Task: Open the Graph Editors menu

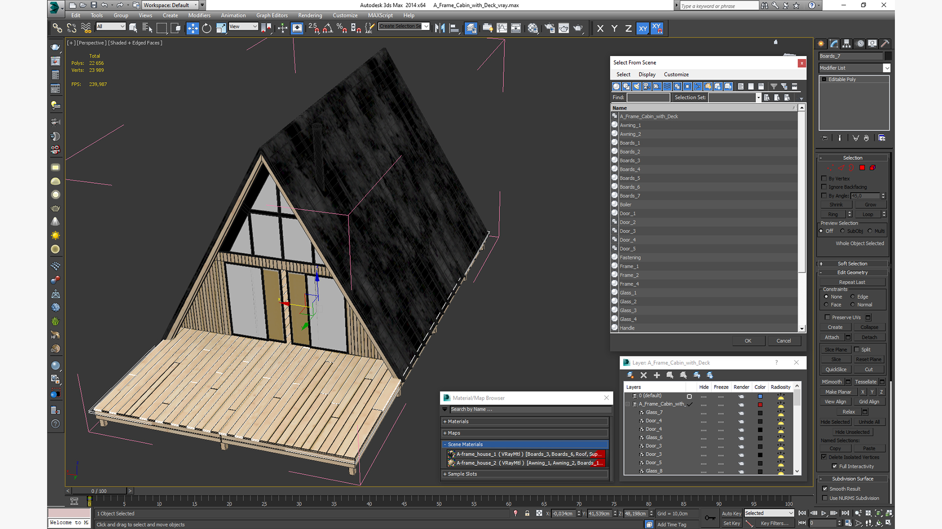Action: coord(272,16)
